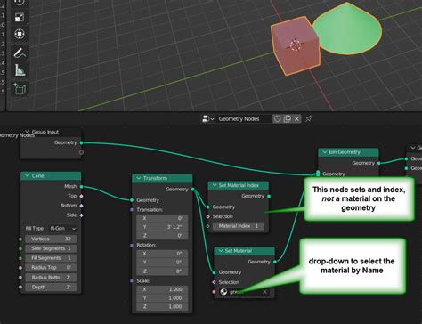Click the Geometry Nodes name field

243,119
